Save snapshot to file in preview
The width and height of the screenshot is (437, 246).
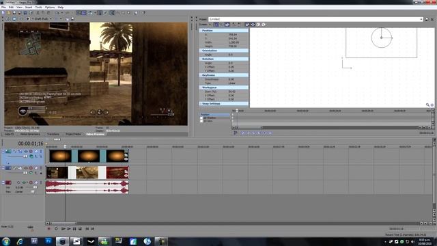pos(72,19)
